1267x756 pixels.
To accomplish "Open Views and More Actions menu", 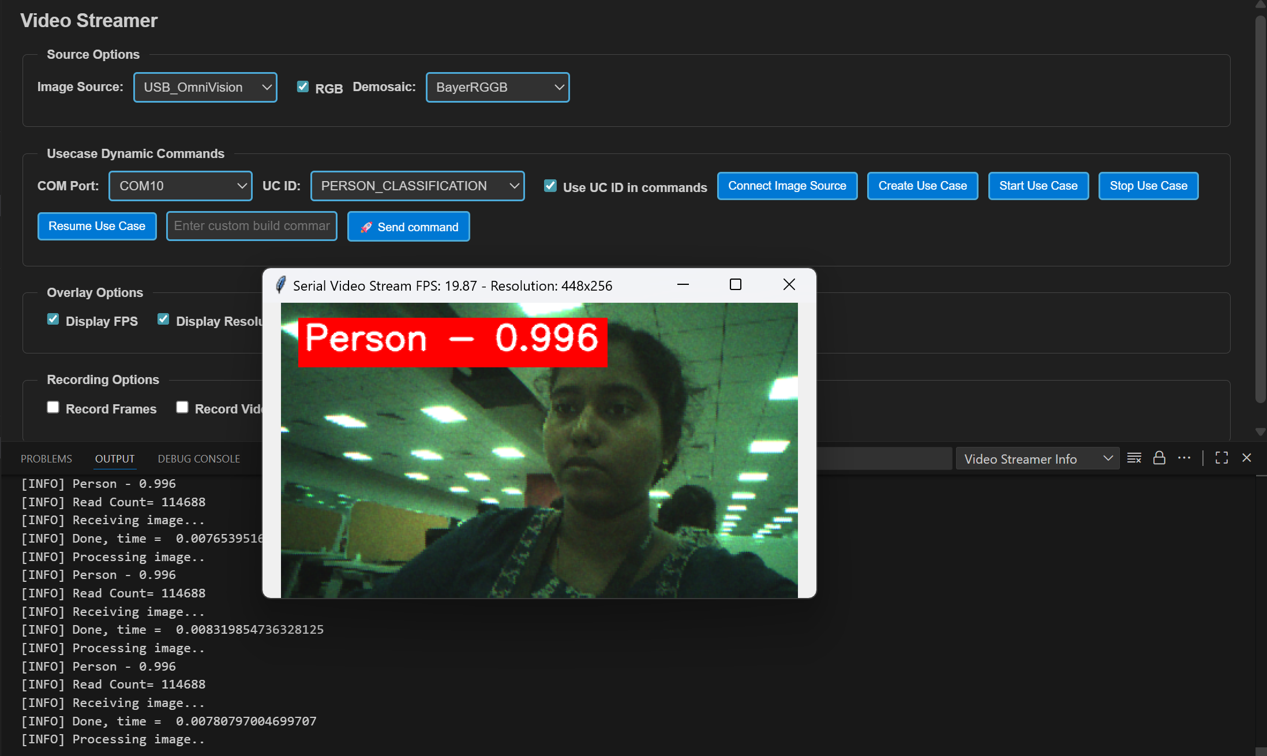I will coord(1184,458).
